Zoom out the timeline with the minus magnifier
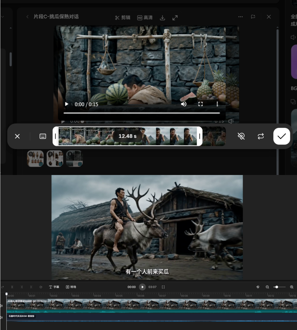 [267, 287]
